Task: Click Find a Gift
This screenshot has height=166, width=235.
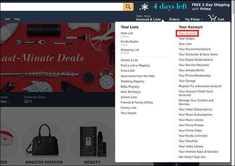Action: coord(128,71)
